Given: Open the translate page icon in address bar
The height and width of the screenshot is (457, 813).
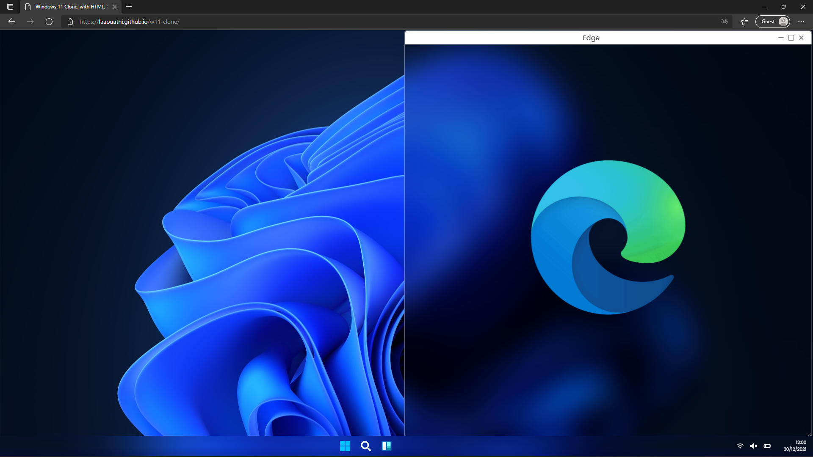Looking at the screenshot, I should (x=724, y=22).
